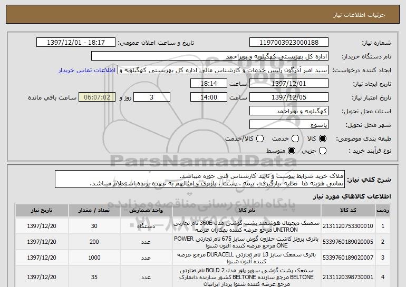Click unit دستگاه in row 1
406x287 pixels.
click(x=146, y=226)
